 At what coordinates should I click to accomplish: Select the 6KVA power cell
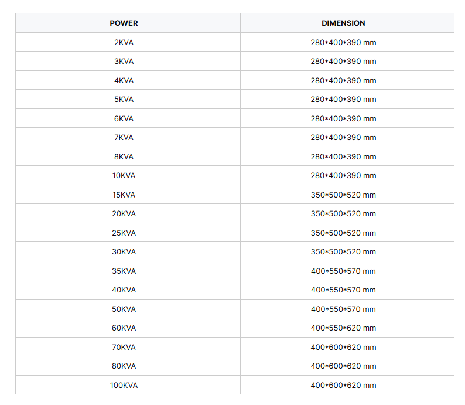pyautogui.click(x=124, y=118)
